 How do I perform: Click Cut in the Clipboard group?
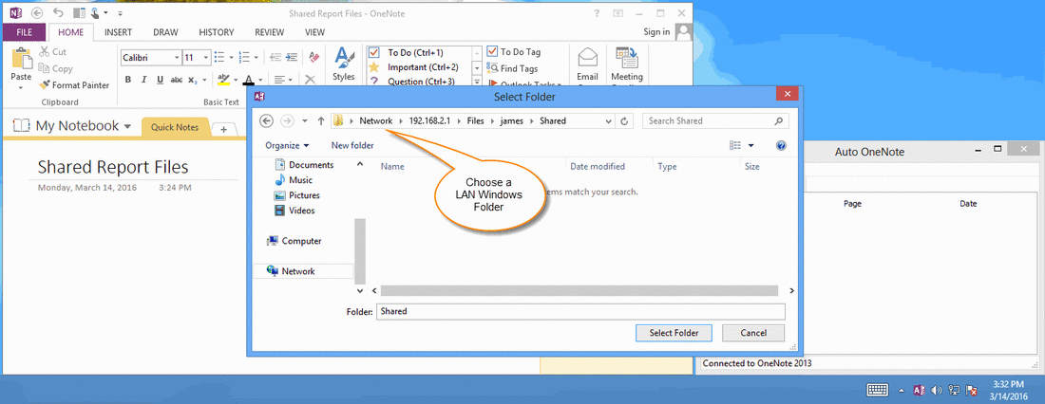tap(52, 51)
